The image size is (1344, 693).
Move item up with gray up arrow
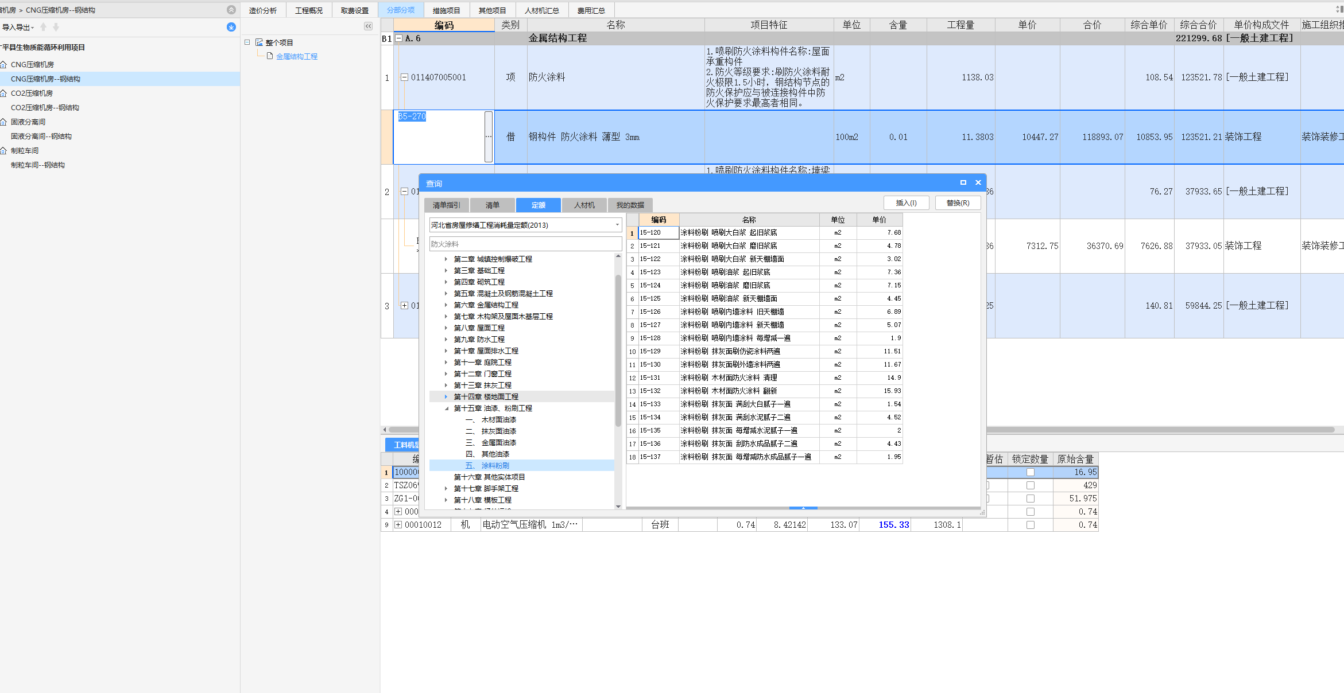point(43,27)
